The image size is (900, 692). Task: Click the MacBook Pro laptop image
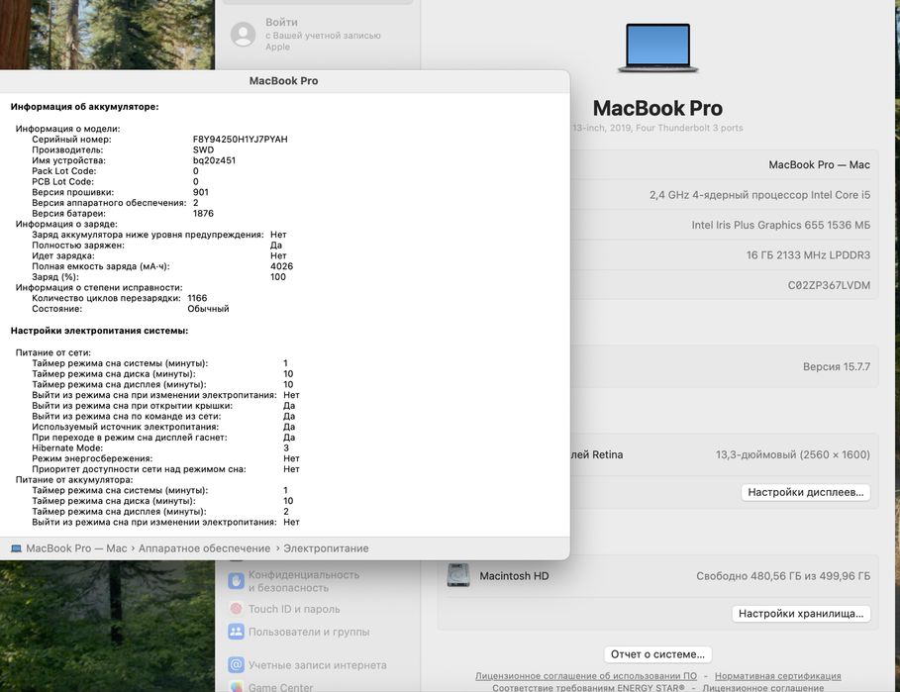click(657, 48)
